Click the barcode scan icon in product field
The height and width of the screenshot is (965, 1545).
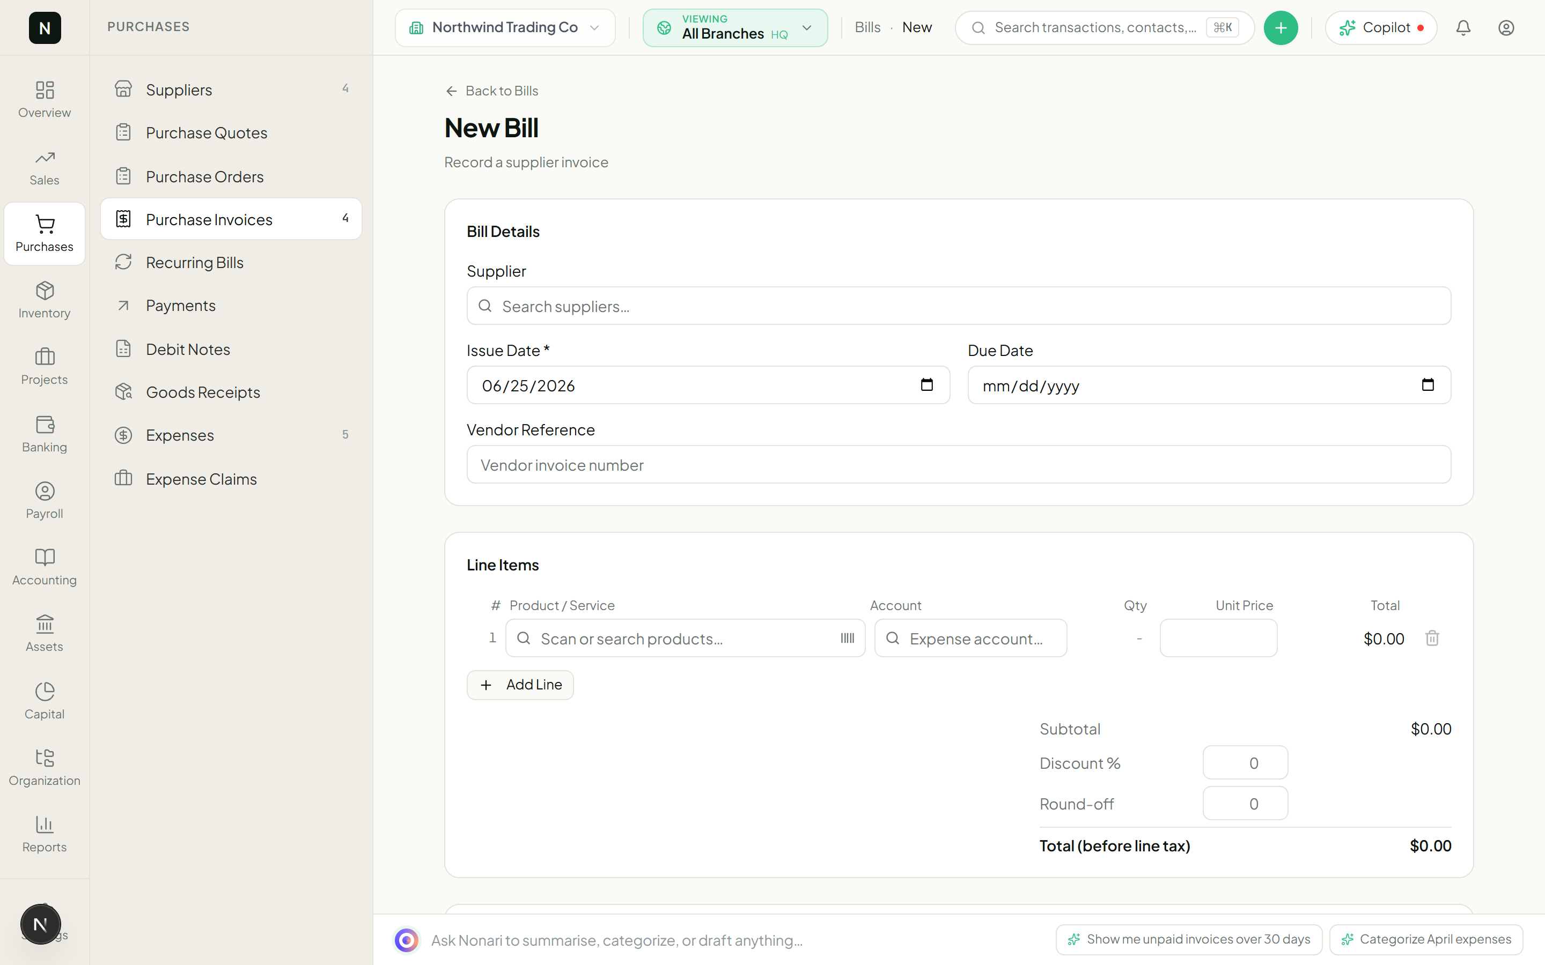[847, 638]
